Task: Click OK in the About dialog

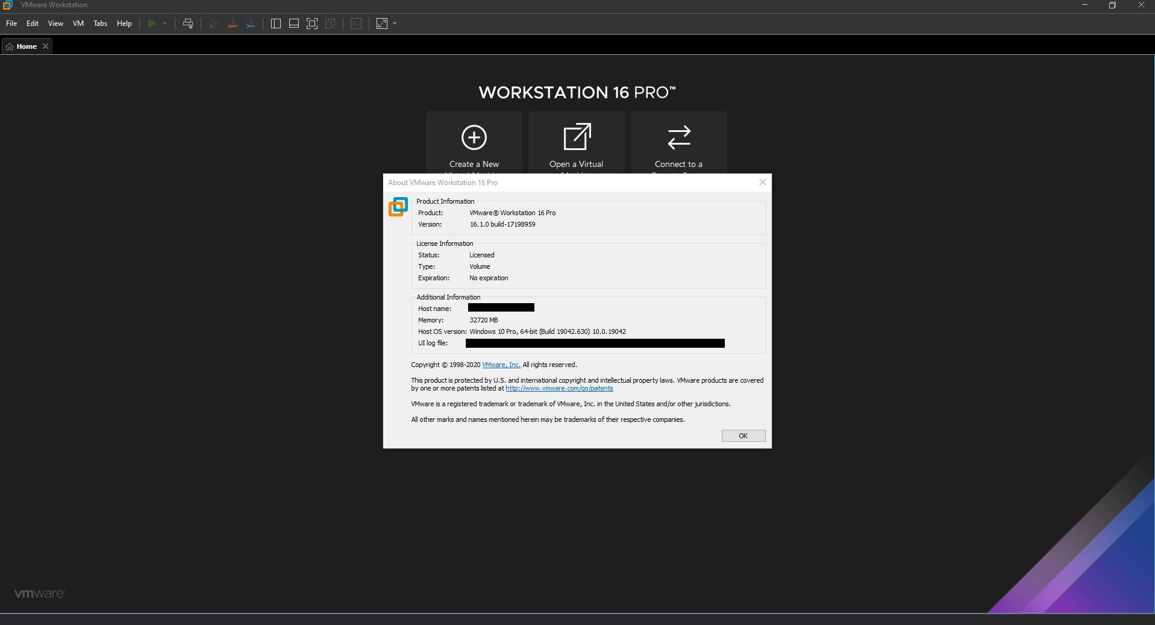Action: (743, 436)
